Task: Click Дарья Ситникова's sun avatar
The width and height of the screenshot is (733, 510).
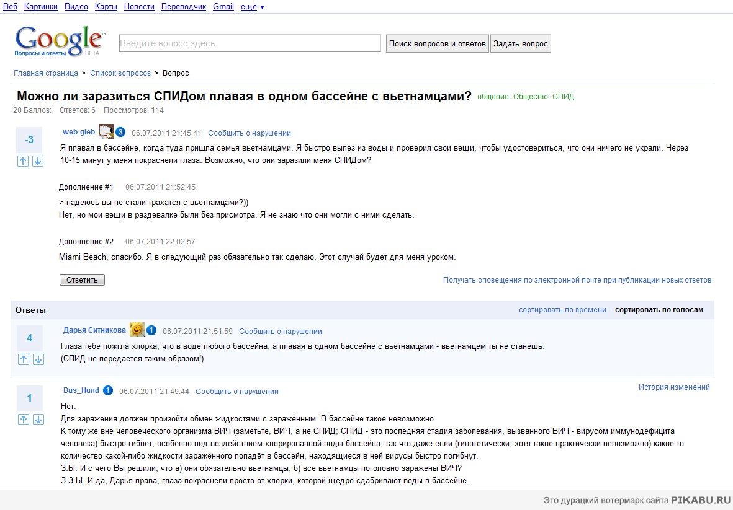Action: coord(137,330)
